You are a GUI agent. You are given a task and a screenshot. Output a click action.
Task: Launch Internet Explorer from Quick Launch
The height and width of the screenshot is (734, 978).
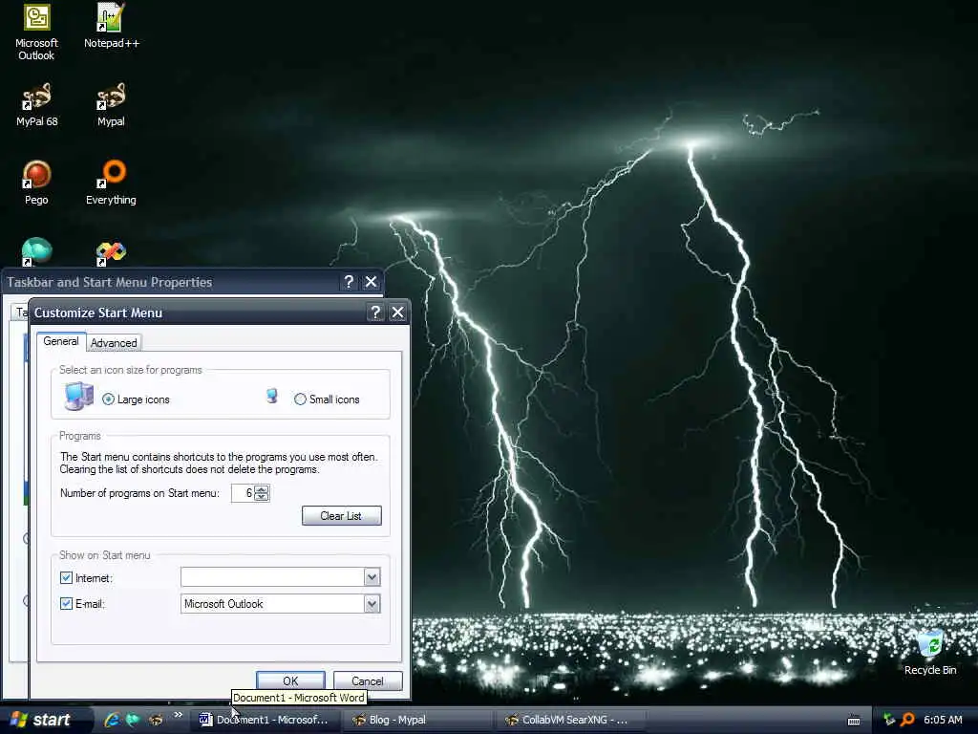coord(112,720)
